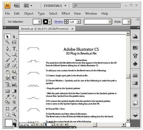The image size is (143, 130).
Task: Select the Rotate tool
Action: tap(7, 72)
